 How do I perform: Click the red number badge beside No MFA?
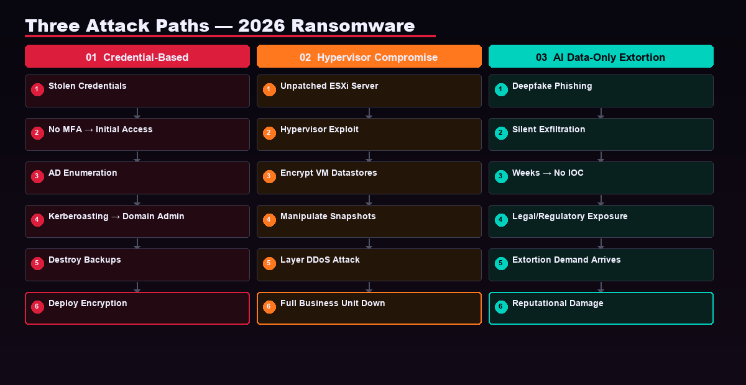37,133
